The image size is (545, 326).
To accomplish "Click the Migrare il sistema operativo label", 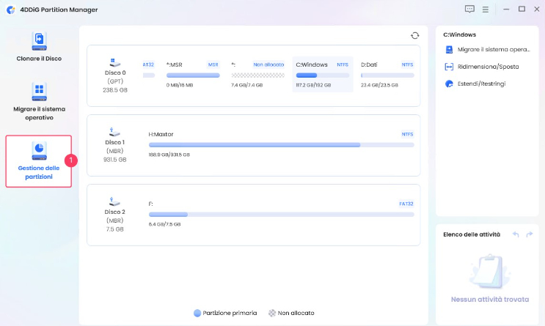I will click(x=39, y=113).
